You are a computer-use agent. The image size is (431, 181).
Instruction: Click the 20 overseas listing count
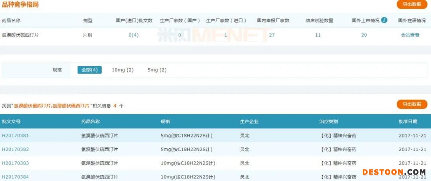(364, 35)
